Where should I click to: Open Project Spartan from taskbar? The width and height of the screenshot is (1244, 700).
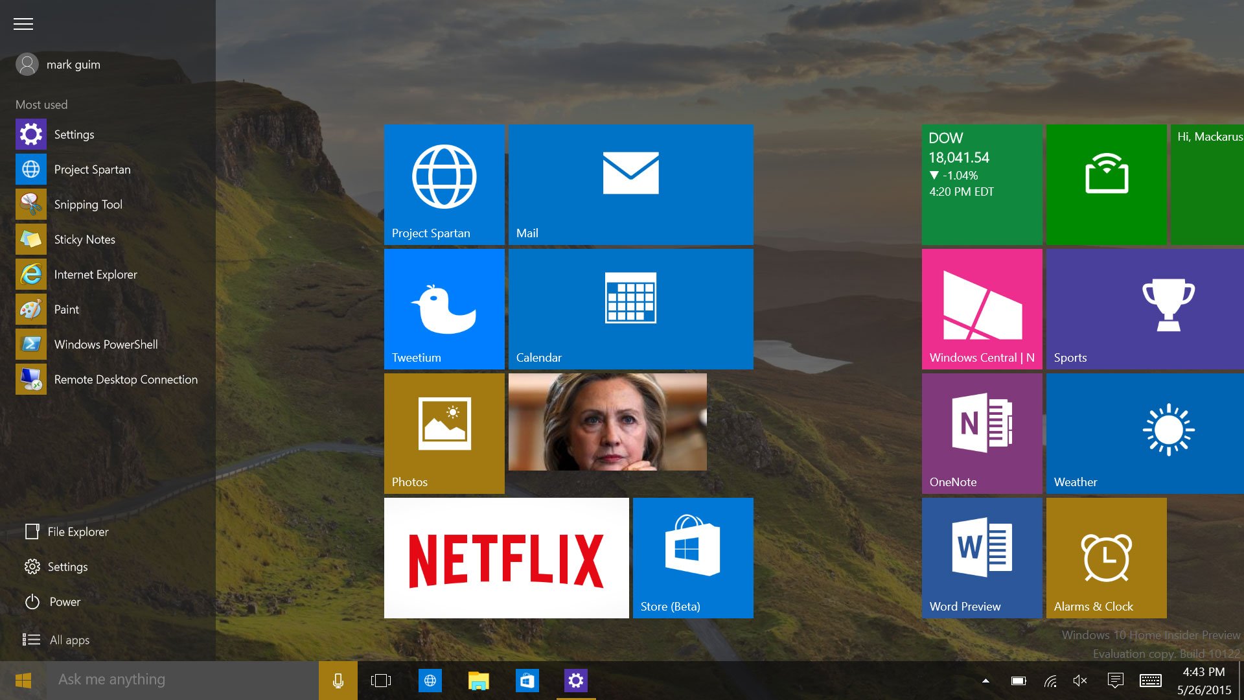[430, 681]
